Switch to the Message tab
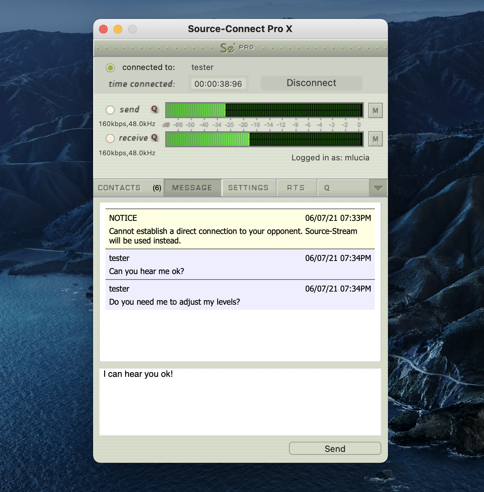Viewport: 484px width, 492px height. click(x=192, y=188)
